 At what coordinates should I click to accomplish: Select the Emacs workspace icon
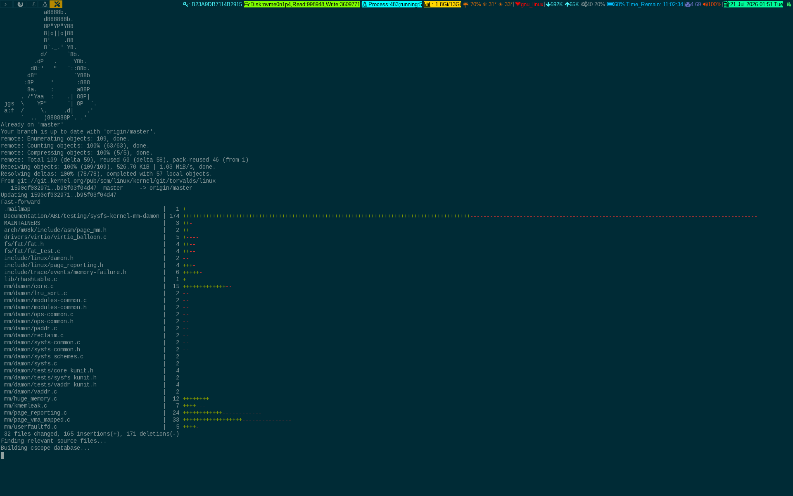pos(33,4)
